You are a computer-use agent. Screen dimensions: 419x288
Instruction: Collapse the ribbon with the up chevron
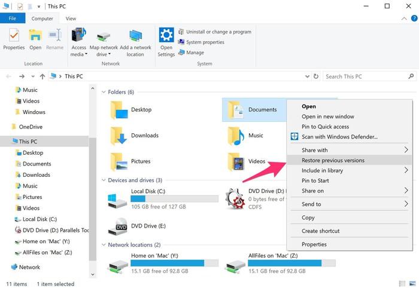(x=404, y=19)
